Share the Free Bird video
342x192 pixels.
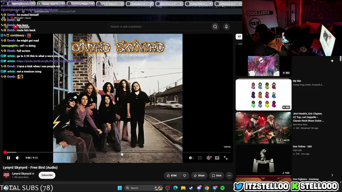[199, 175]
